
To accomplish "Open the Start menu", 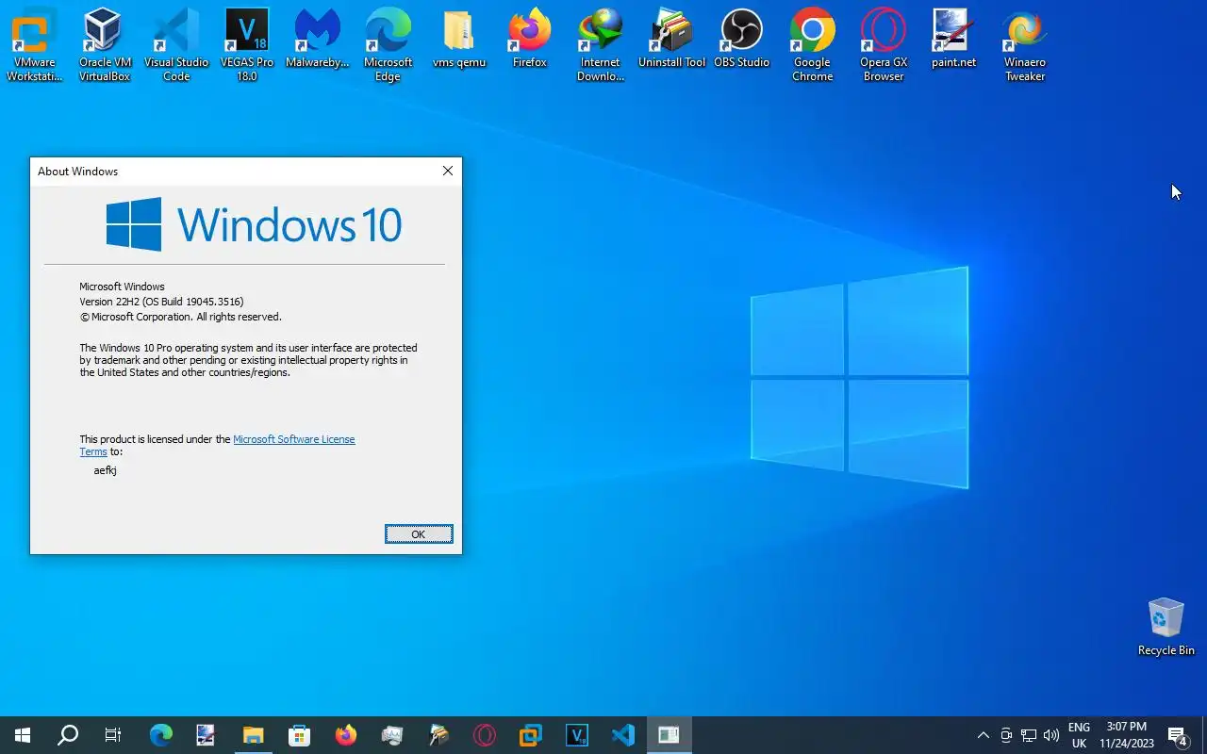I will point(23,735).
